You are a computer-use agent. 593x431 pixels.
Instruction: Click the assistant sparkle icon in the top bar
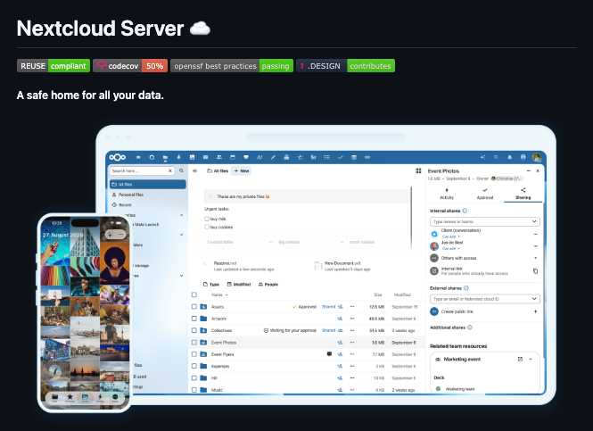[482, 157]
